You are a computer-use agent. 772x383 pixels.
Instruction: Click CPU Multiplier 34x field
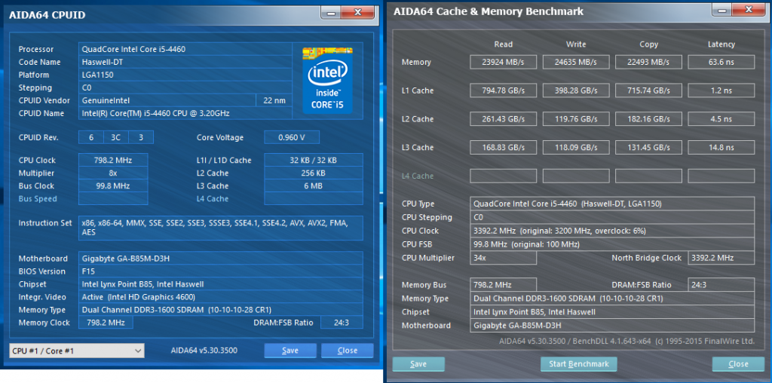503,258
